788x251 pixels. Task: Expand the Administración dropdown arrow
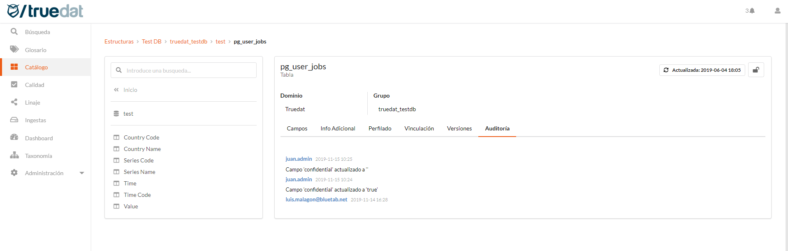(x=81, y=173)
